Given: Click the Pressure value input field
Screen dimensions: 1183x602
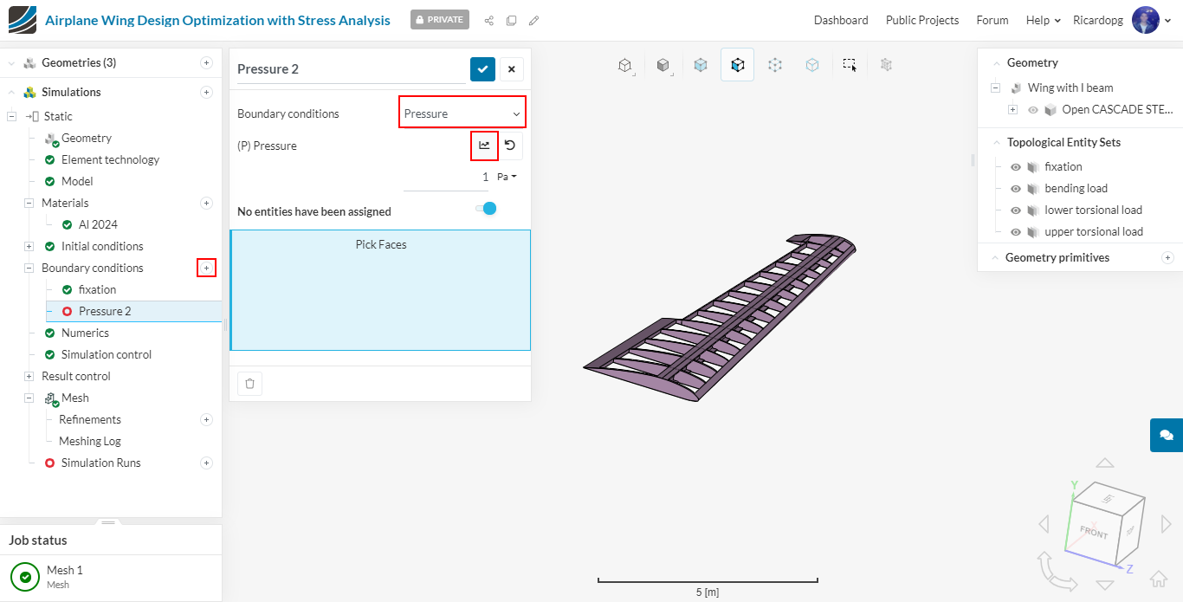Looking at the screenshot, I should [447, 178].
